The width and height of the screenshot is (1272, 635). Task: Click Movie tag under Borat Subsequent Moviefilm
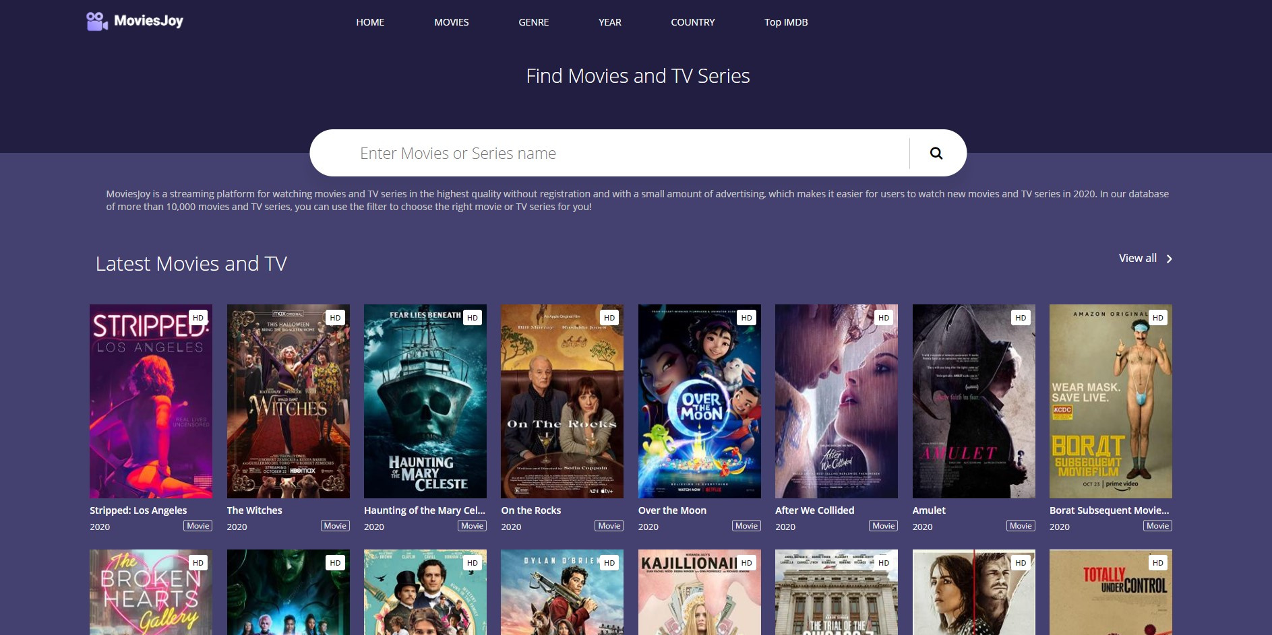[x=1158, y=526]
